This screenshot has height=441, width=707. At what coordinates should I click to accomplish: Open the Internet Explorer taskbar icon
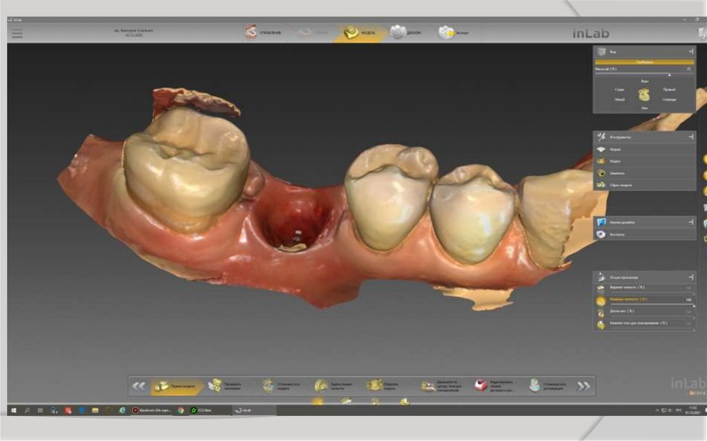[x=122, y=411]
